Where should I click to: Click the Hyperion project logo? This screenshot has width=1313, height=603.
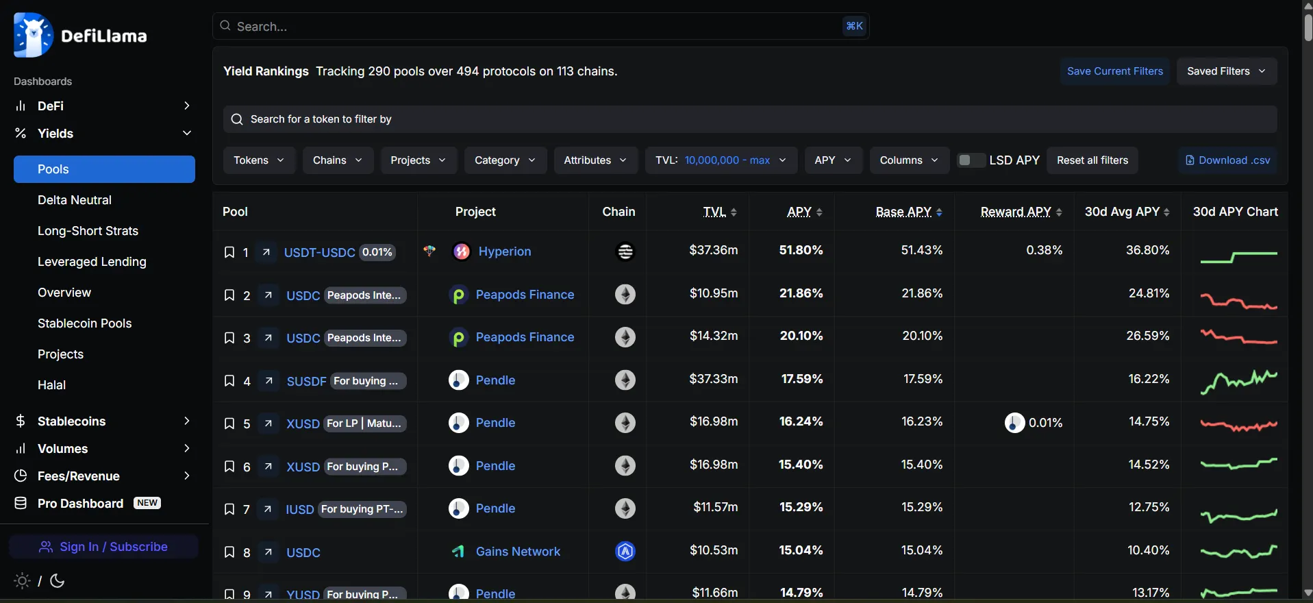pyautogui.click(x=462, y=252)
